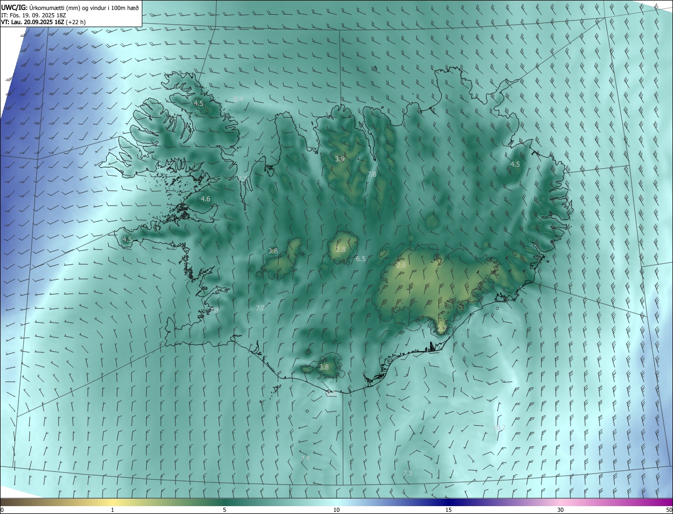Click the 0 tick label on the colour scale
The image size is (673, 514).
click(x=2, y=510)
